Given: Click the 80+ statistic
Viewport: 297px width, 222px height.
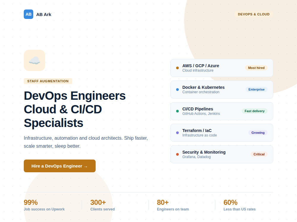Looking at the screenshot, I should pos(163,202).
